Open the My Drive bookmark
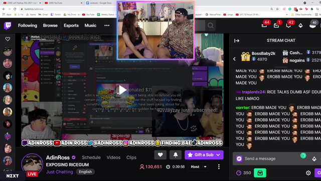 71,15
